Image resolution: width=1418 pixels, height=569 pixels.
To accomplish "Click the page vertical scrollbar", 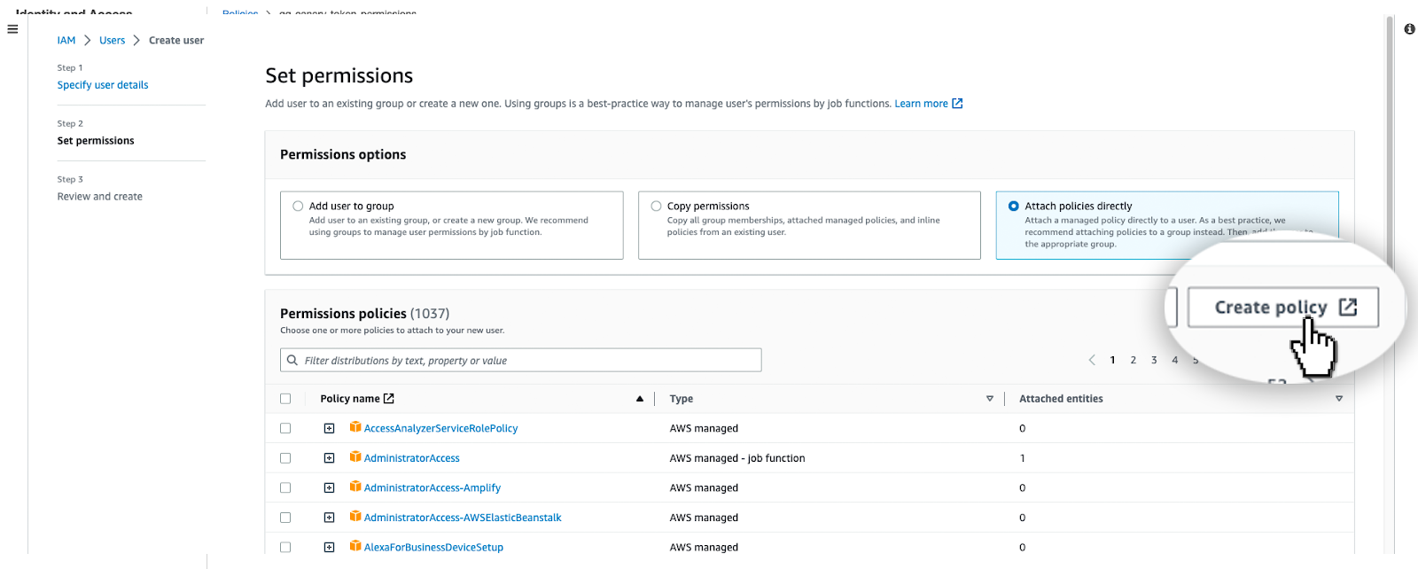I will [x=1390, y=142].
